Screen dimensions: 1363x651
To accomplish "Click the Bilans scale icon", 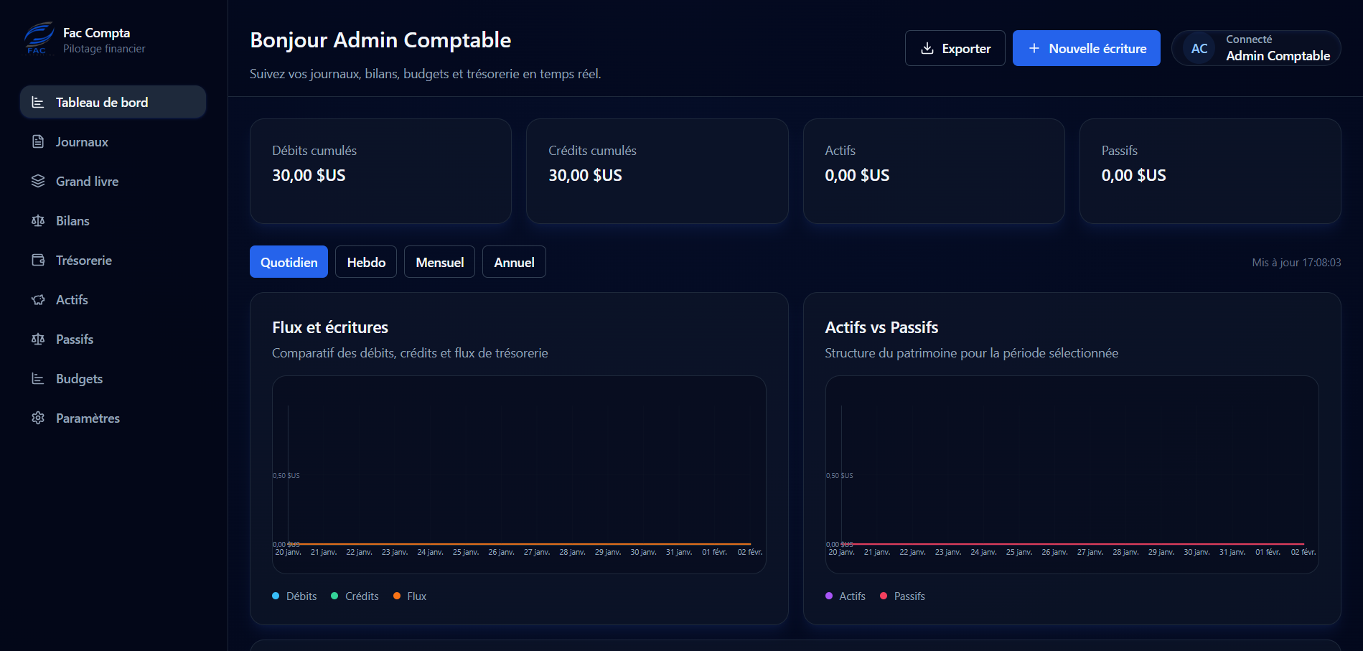I will (38, 220).
